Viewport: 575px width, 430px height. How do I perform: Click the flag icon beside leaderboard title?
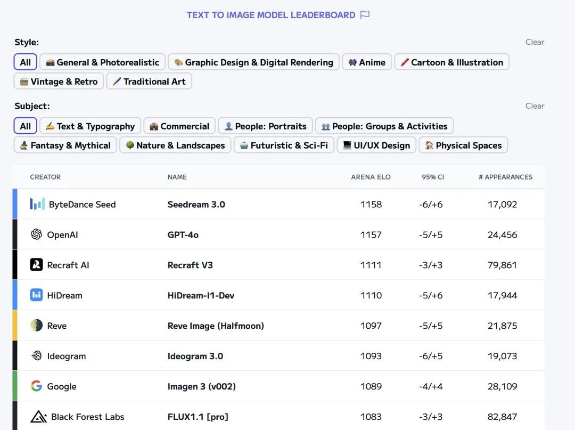point(365,15)
